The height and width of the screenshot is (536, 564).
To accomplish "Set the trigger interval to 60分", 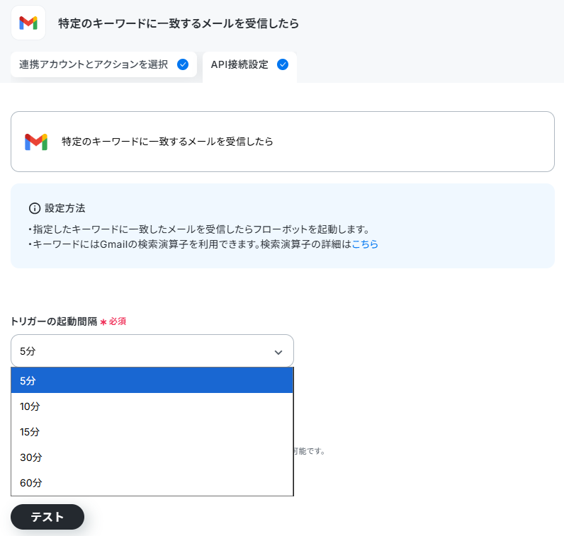I will 152,483.
